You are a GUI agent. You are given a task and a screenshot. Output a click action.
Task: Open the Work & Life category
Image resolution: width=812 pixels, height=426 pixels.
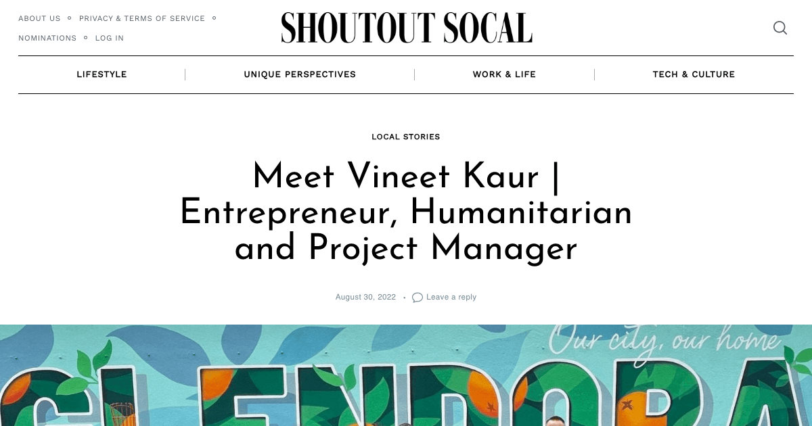pos(504,74)
